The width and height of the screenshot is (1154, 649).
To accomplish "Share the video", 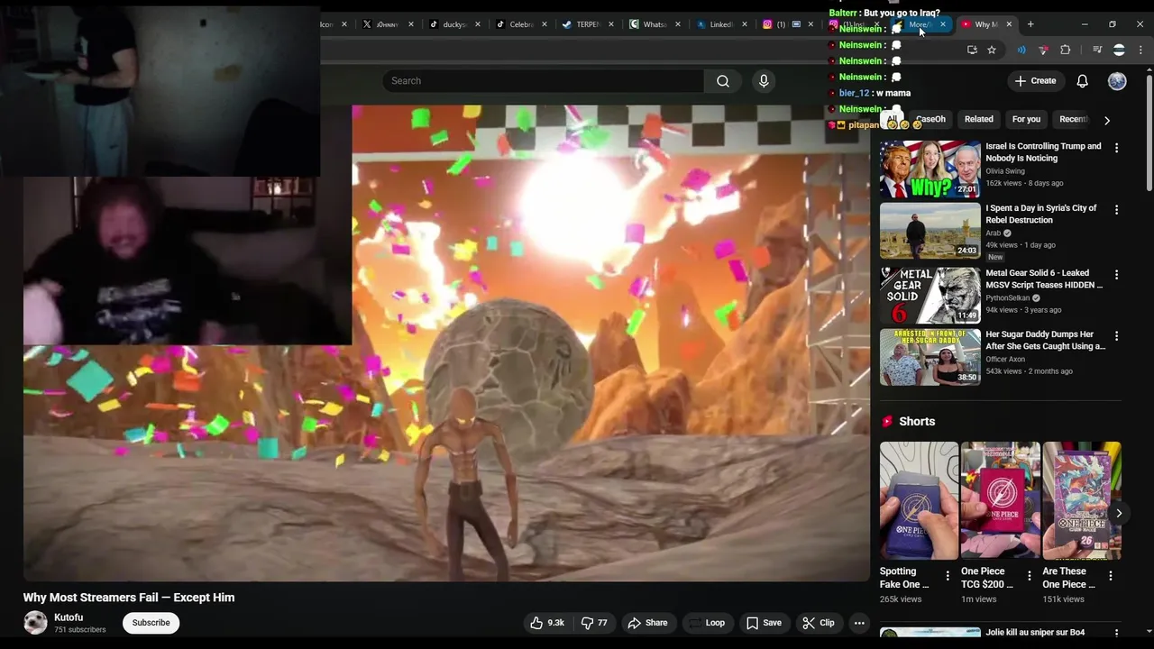I will pos(647,623).
